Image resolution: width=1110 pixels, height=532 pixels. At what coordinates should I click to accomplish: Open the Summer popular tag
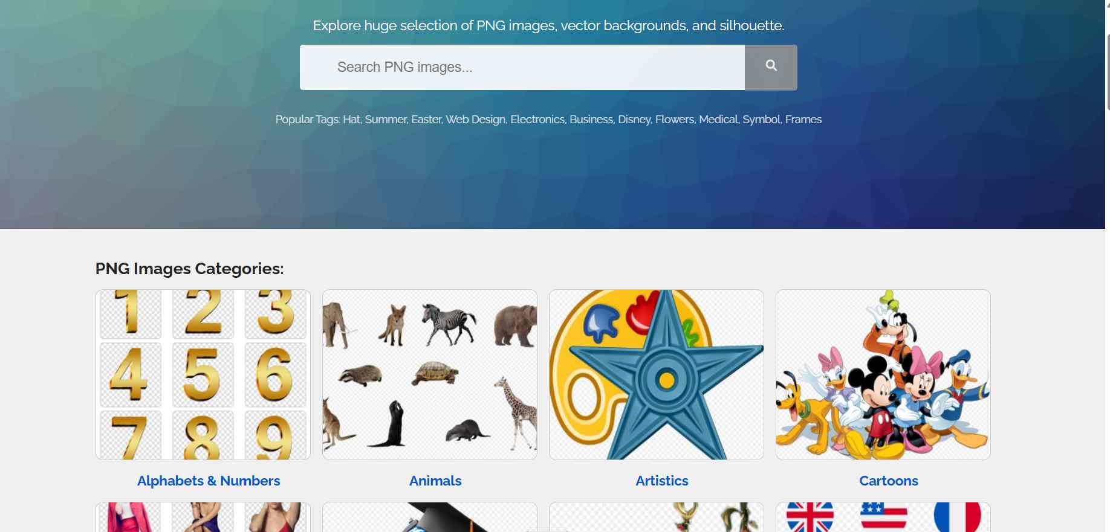coord(386,120)
